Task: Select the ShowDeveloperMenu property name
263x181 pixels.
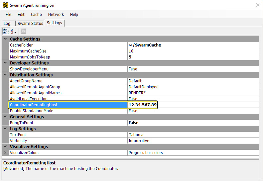Action: point(68,69)
